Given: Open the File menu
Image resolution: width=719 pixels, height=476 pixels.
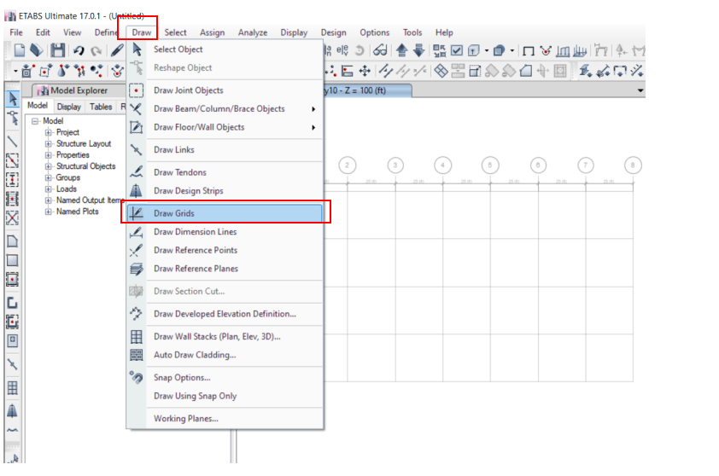Looking at the screenshot, I should [16, 32].
